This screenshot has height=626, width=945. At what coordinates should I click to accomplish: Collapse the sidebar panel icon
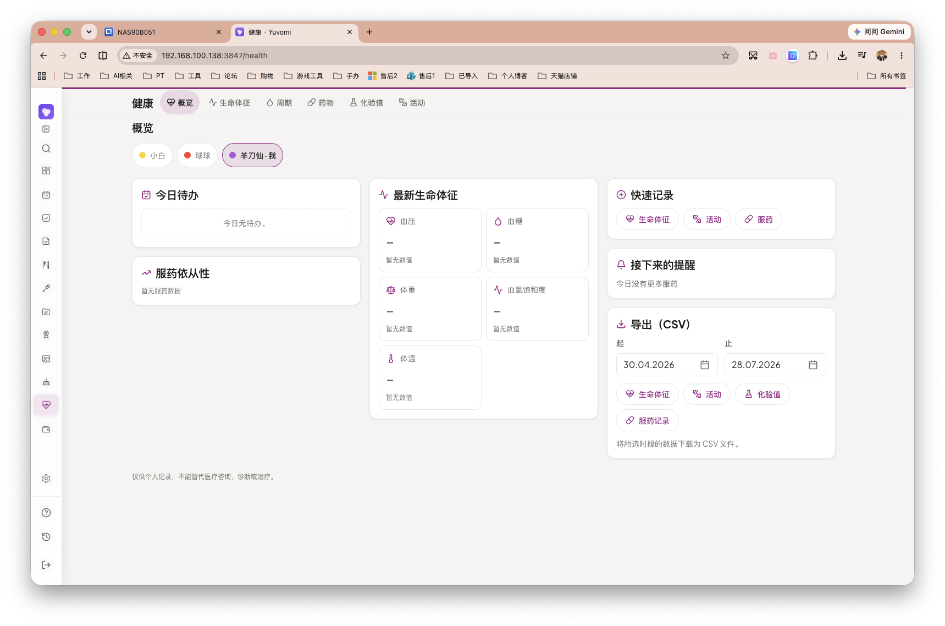tap(46, 129)
